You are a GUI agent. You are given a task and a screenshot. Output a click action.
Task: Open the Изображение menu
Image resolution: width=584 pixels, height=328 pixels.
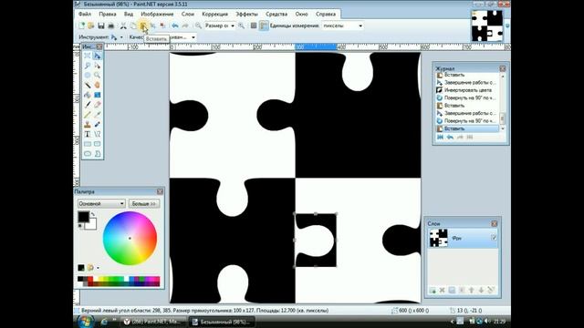[x=157, y=14]
